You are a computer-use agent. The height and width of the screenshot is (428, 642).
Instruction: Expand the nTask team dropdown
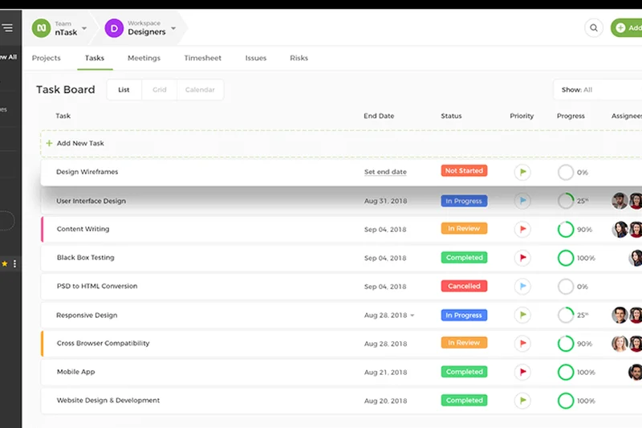84,29
